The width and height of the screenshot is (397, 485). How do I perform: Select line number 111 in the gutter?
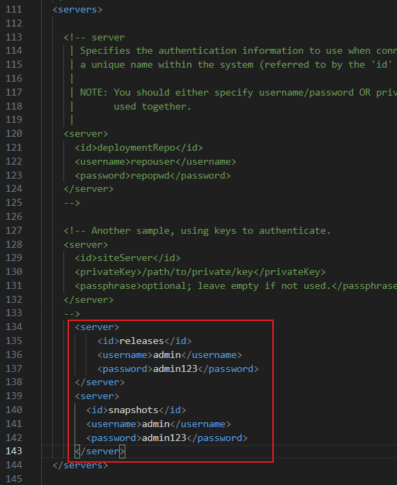click(x=14, y=10)
